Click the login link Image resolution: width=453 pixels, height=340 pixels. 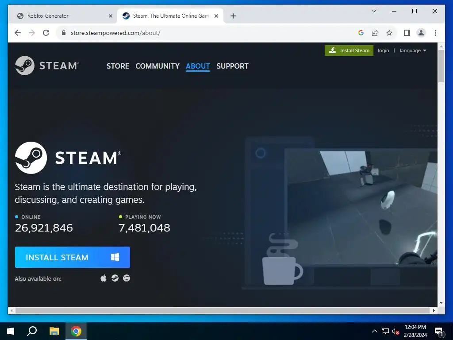point(384,50)
